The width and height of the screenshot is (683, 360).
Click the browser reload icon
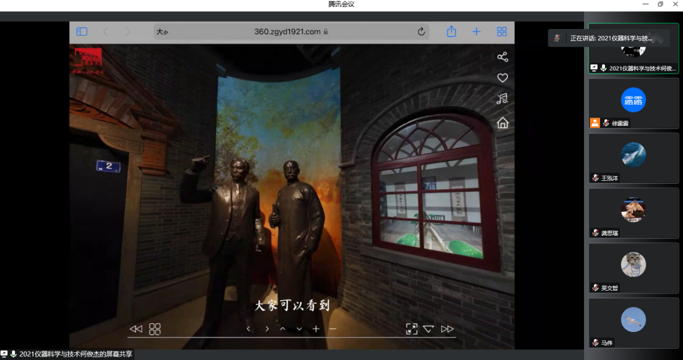pyautogui.click(x=421, y=32)
